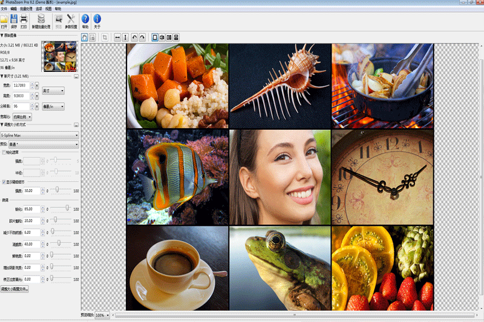This screenshot has height=322, width=484.
Task: Open 新建批量处理 (New batch) from toolbar
Action: [41, 21]
